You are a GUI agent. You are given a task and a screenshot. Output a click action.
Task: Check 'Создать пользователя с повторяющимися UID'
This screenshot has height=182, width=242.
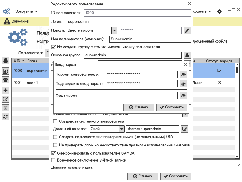coord(55,137)
